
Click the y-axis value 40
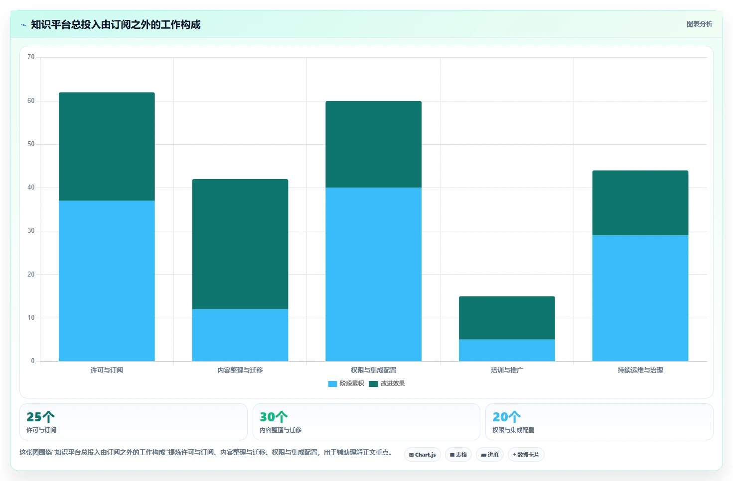tap(31, 188)
